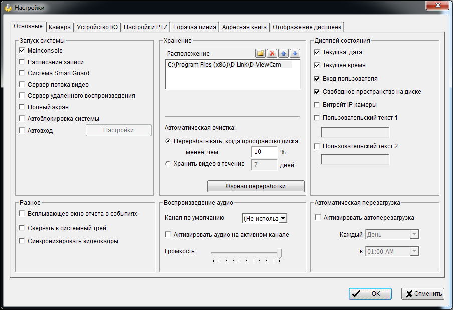Viewport: 453px width, 310px height.
Task: Click the app icon in the title bar
Action: tap(8, 7)
